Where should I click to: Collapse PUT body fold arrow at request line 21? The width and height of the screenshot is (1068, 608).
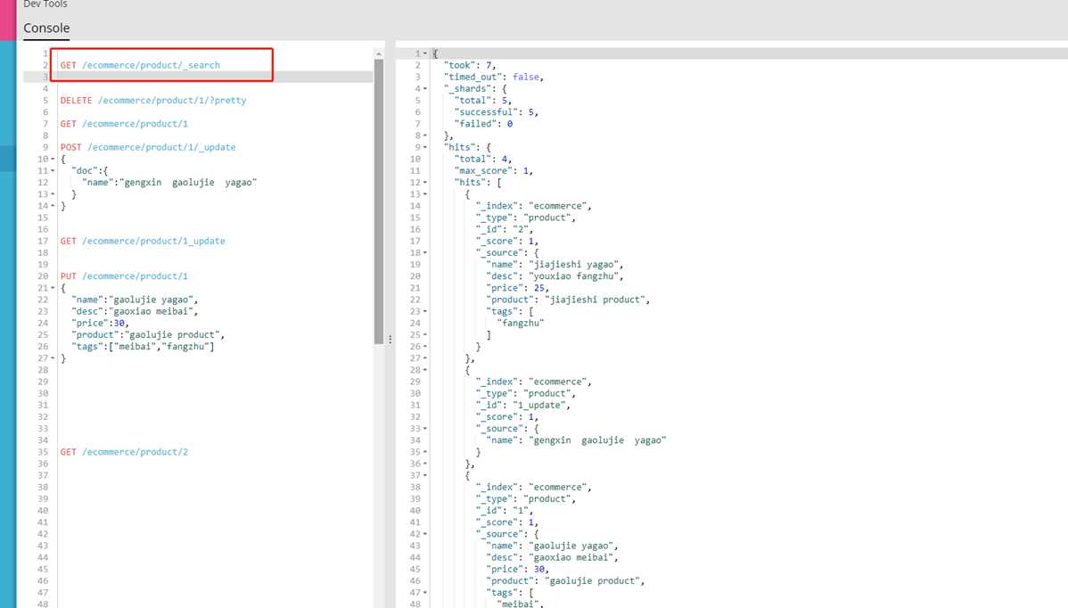[53, 288]
